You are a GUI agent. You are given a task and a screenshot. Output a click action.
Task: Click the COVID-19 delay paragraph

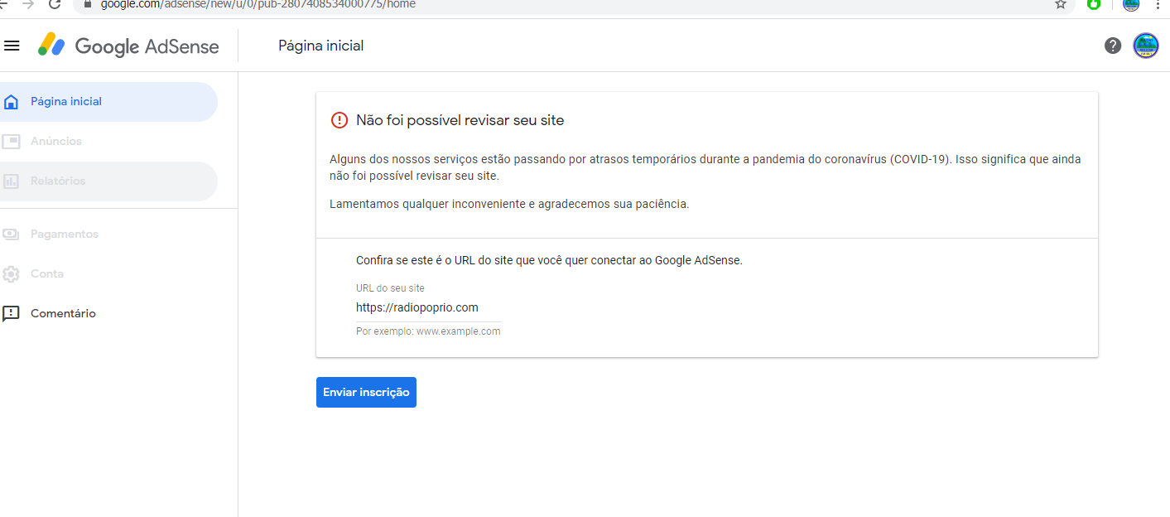(x=705, y=167)
